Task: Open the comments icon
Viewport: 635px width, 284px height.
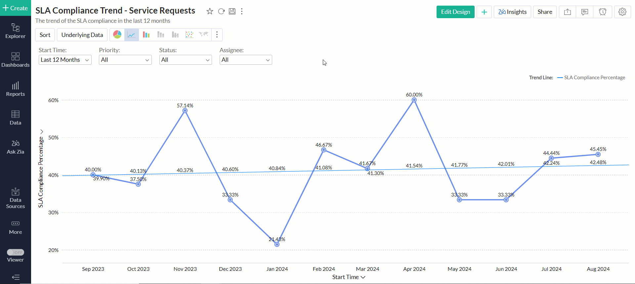Action: click(x=585, y=12)
